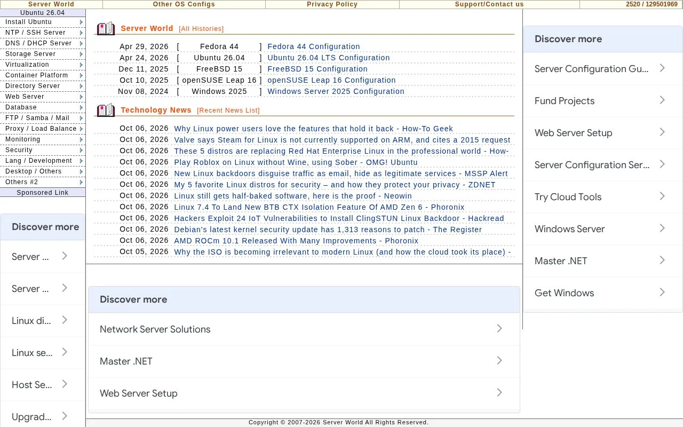Click the All Histories link
Screen dimensions: 683x427
201,29
